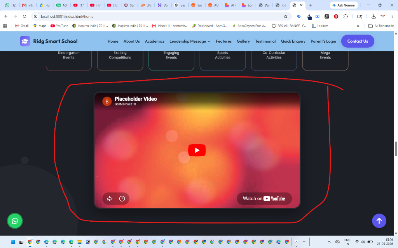Open the Chrome three-dot menu
398x248 pixels.
392,16
